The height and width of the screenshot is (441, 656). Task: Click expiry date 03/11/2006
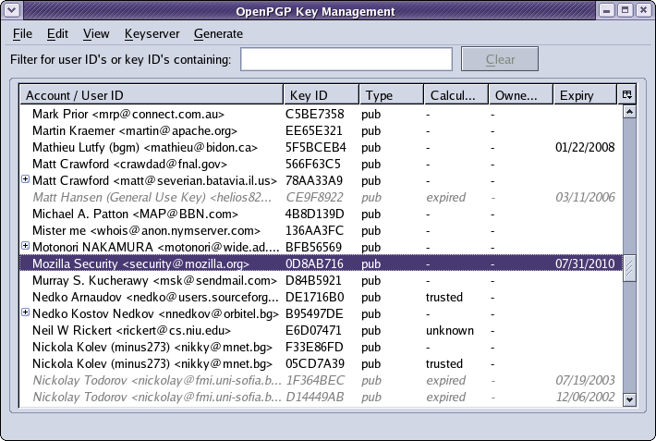[x=585, y=197]
